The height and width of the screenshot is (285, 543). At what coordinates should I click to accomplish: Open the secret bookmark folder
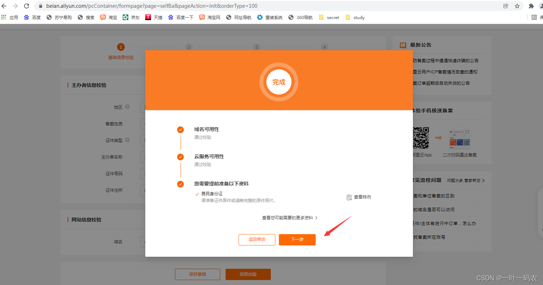329,17
